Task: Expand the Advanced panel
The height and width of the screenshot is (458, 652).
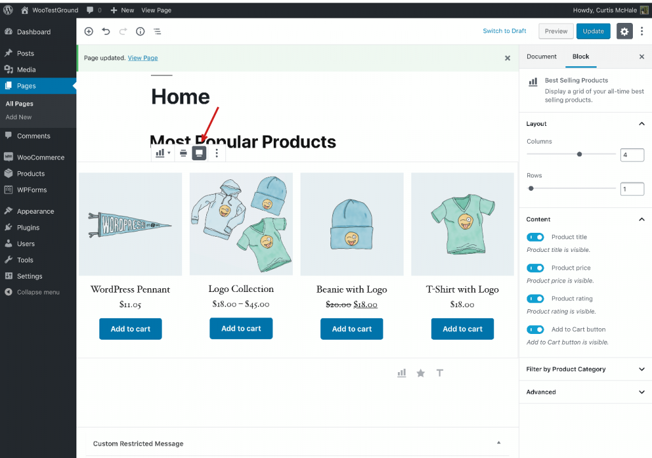Action: click(586, 392)
